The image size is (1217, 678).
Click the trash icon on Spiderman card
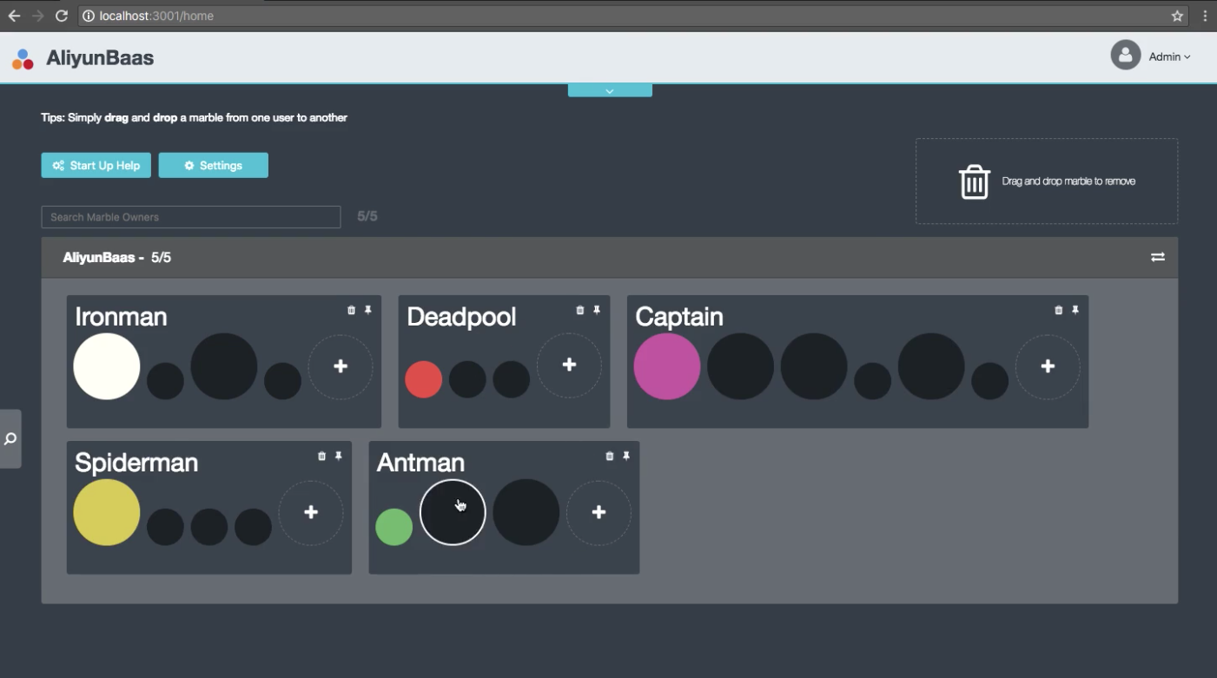click(x=321, y=456)
